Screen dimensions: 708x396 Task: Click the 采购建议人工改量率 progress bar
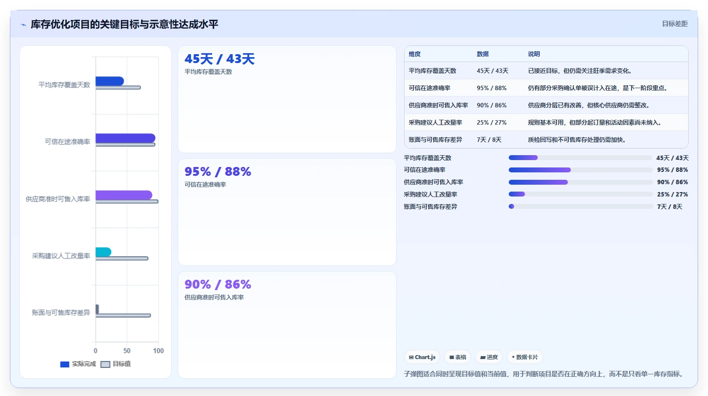[581, 195]
